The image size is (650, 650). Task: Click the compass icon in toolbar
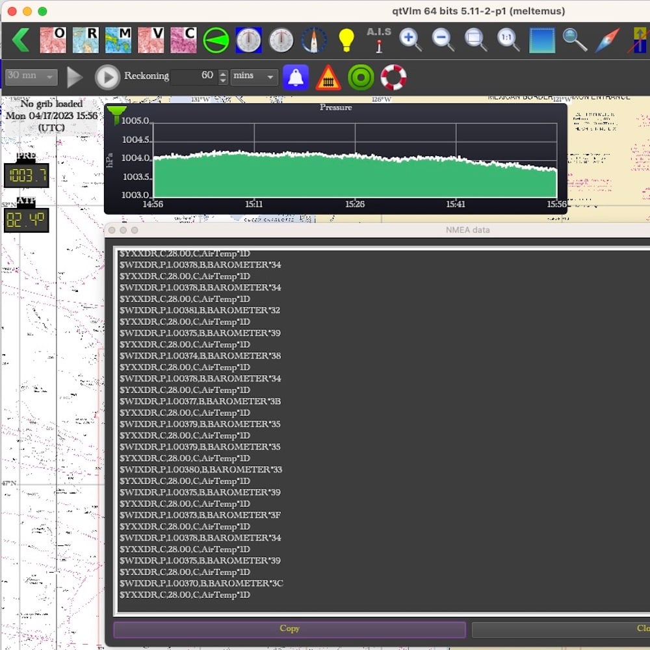(x=314, y=40)
